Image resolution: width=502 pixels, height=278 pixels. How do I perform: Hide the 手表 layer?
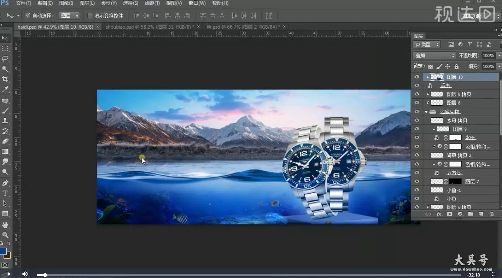(x=417, y=85)
